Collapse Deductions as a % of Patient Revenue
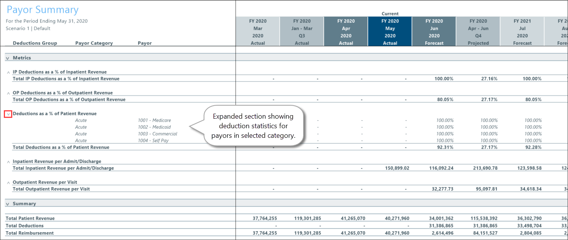Screen dimensions: 568x240 (x=8, y=114)
